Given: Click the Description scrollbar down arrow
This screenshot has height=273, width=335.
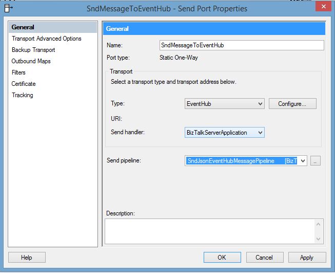Looking at the screenshot, I should pos(318,239).
